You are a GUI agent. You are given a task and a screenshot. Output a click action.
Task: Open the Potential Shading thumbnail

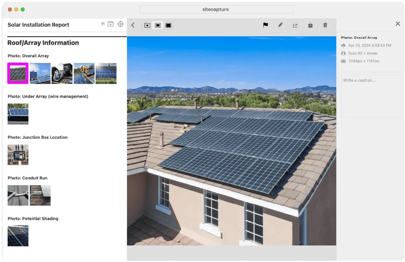18,236
